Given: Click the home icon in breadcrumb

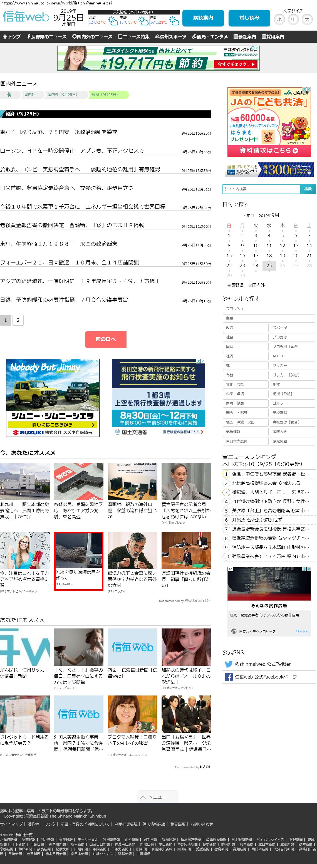Looking at the screenshot, I should point(9,95).
